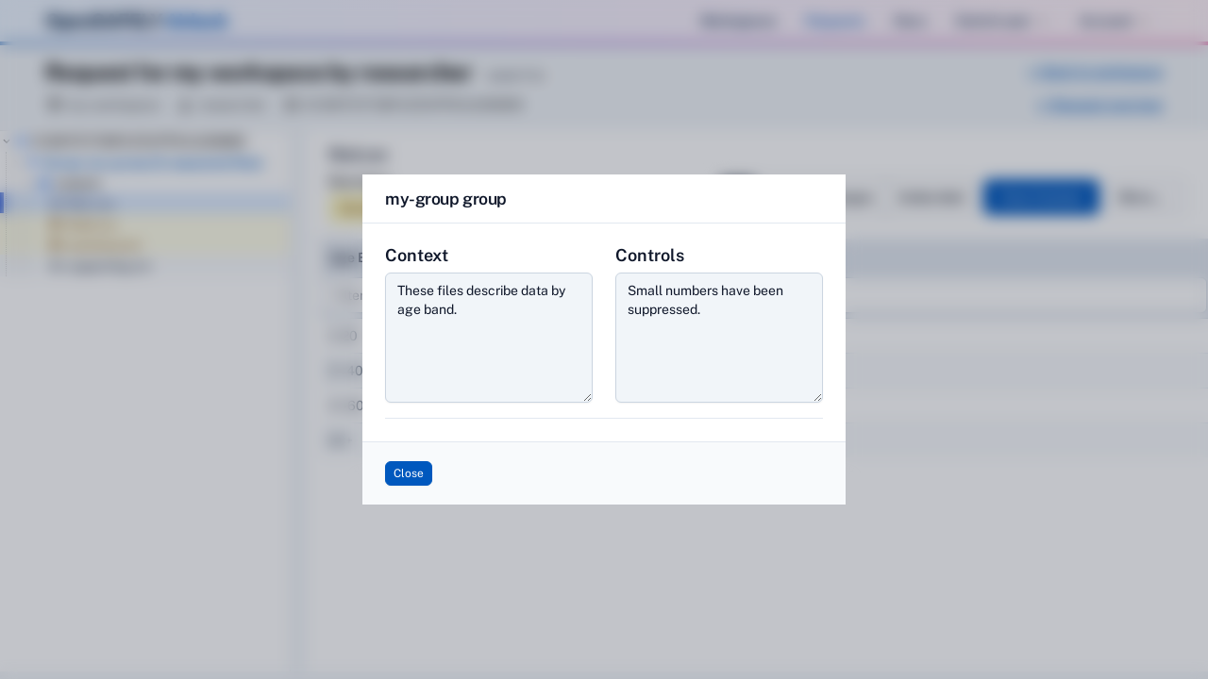Click the Close button on the dialog
Image resolution: width=1208 pixels, height=679 pixels.
coord(409,473)
